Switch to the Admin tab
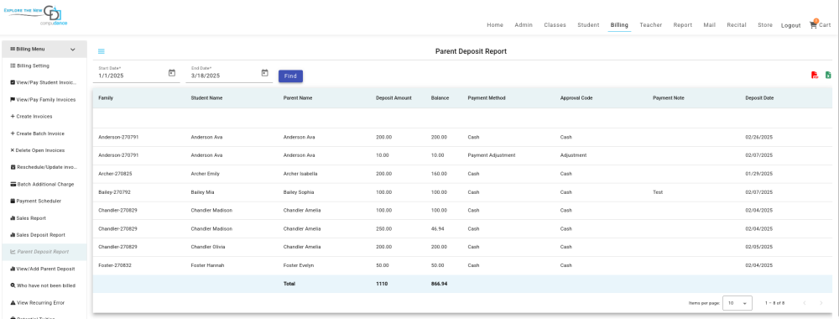The height and width of the screenshot is (319, 839). pyautogui.click(x=524, y=25)
